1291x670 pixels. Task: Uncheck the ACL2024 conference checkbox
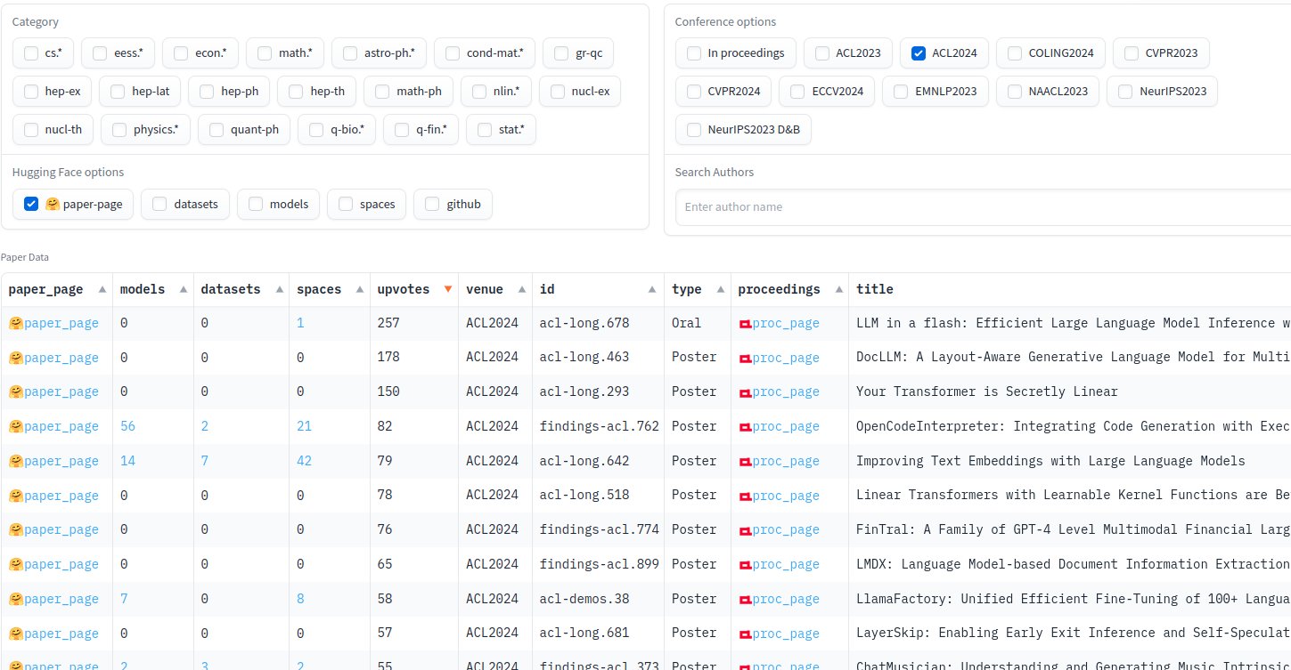click(919, 53)
